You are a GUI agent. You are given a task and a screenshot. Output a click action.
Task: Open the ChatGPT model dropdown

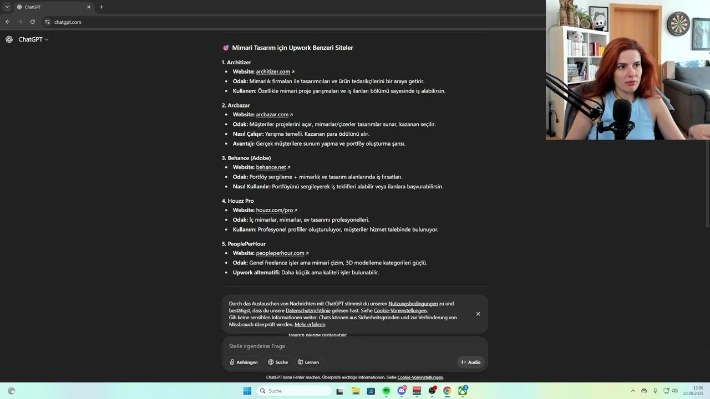click(34, 39)
